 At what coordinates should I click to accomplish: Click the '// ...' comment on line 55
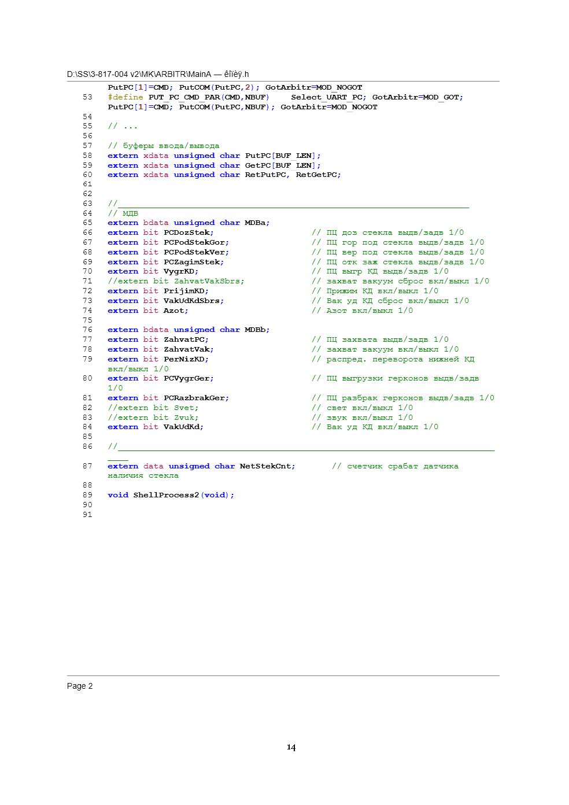tap(123, 126)
